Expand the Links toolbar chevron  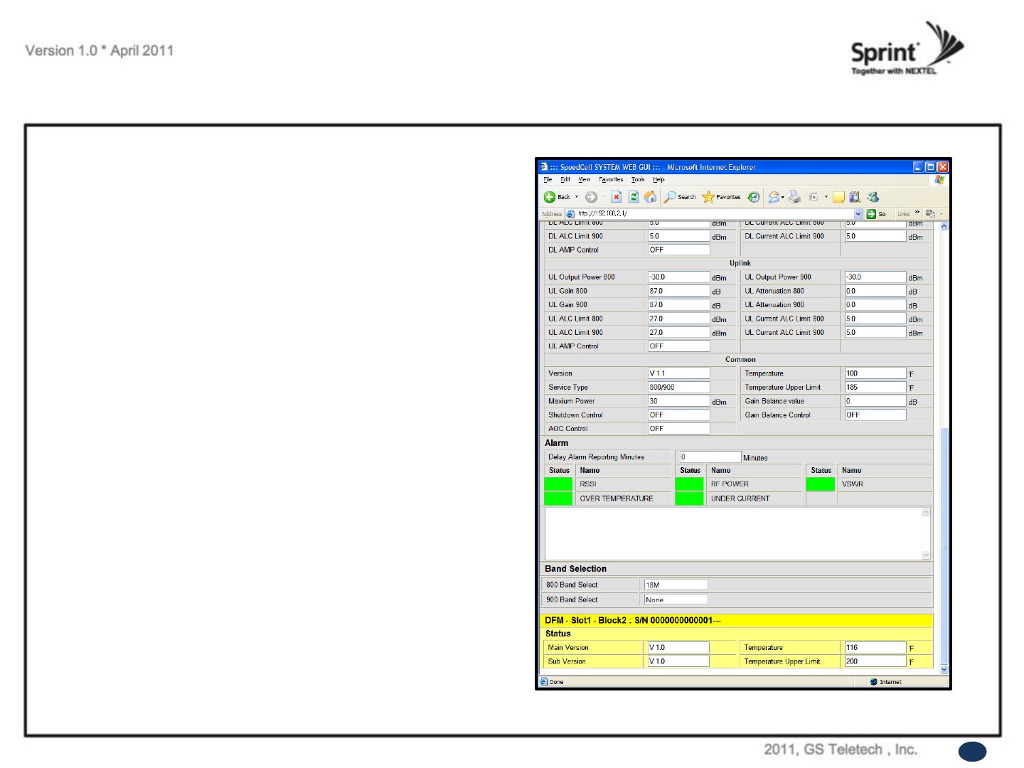[917, 213]
